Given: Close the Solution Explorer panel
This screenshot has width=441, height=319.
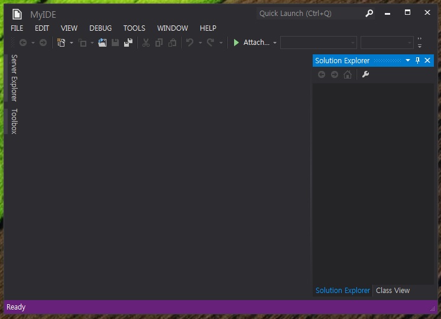Looking at the screenshot, I should (x=427, y=60).
